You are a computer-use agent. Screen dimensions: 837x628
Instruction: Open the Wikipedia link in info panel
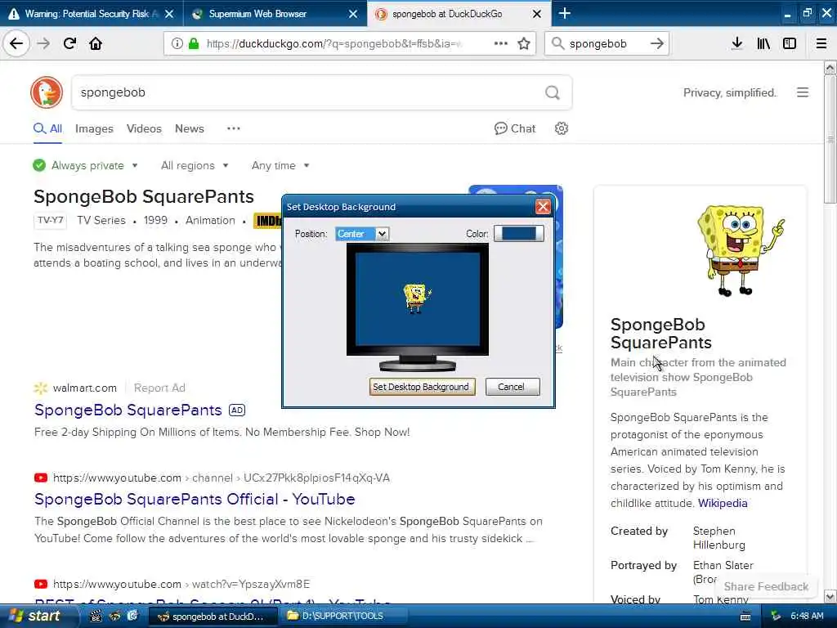pyautogui.click(x=723, y=503)
